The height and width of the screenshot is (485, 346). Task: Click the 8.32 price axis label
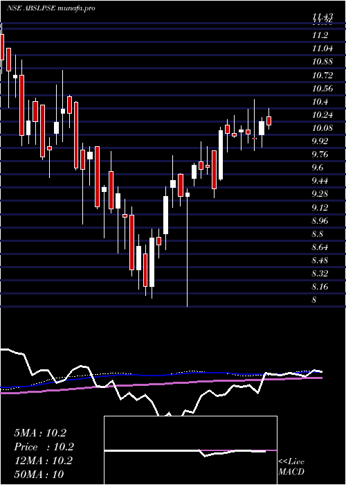point(320,274)
